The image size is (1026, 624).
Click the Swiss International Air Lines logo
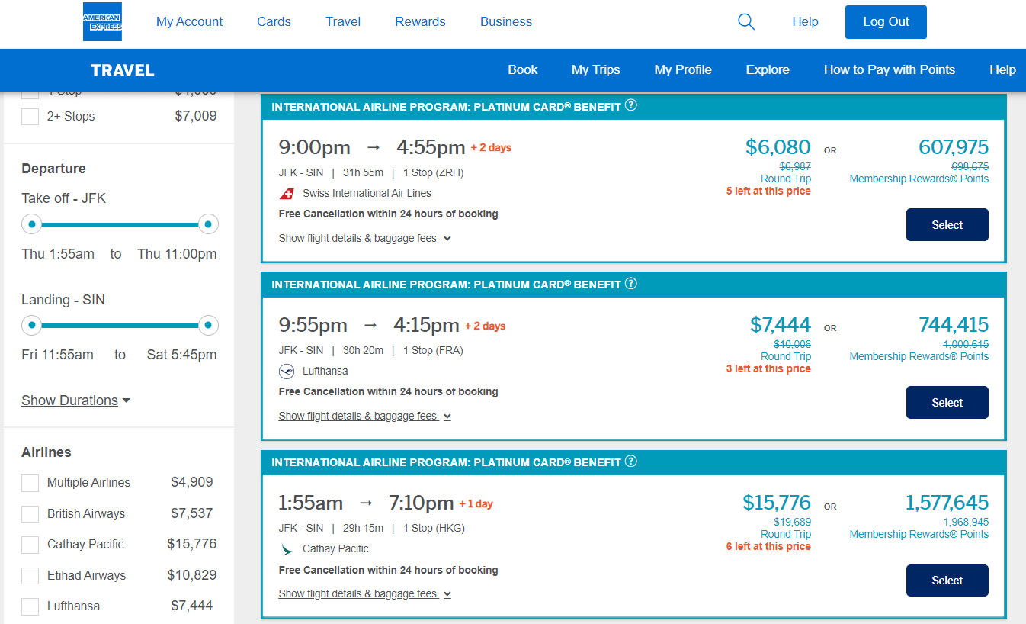287,193
